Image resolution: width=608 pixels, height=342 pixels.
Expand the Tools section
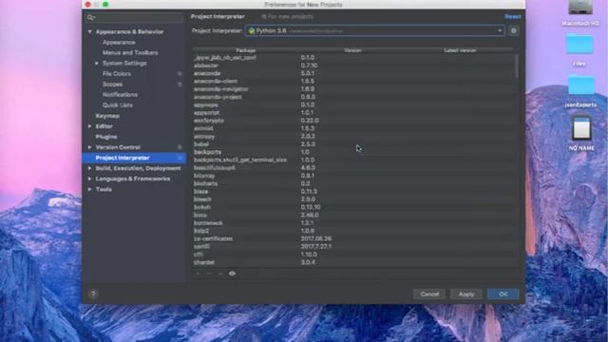[90, 189]
